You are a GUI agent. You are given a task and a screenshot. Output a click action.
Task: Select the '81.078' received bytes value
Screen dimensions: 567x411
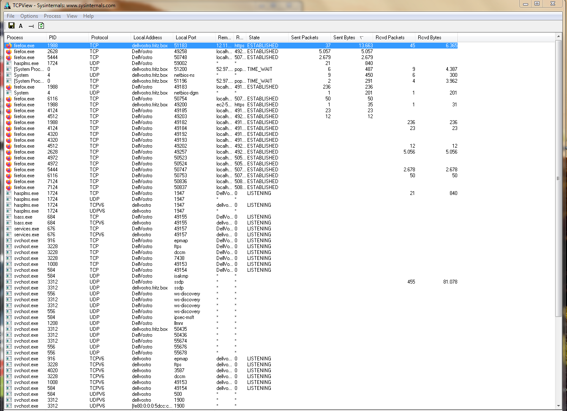point(450,282)
